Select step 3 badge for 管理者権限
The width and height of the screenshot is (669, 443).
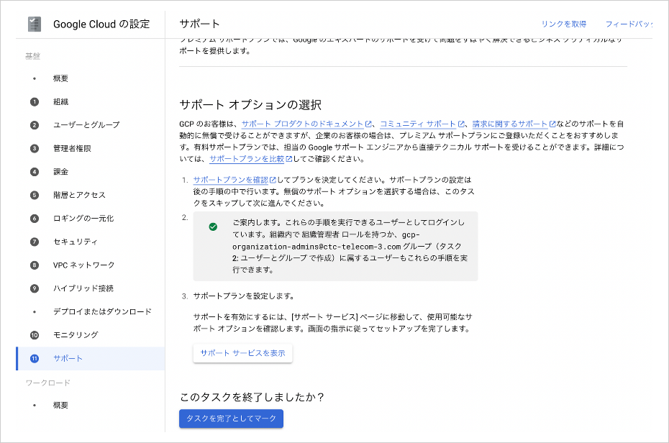pyautogui.click(x=35, y=148)
